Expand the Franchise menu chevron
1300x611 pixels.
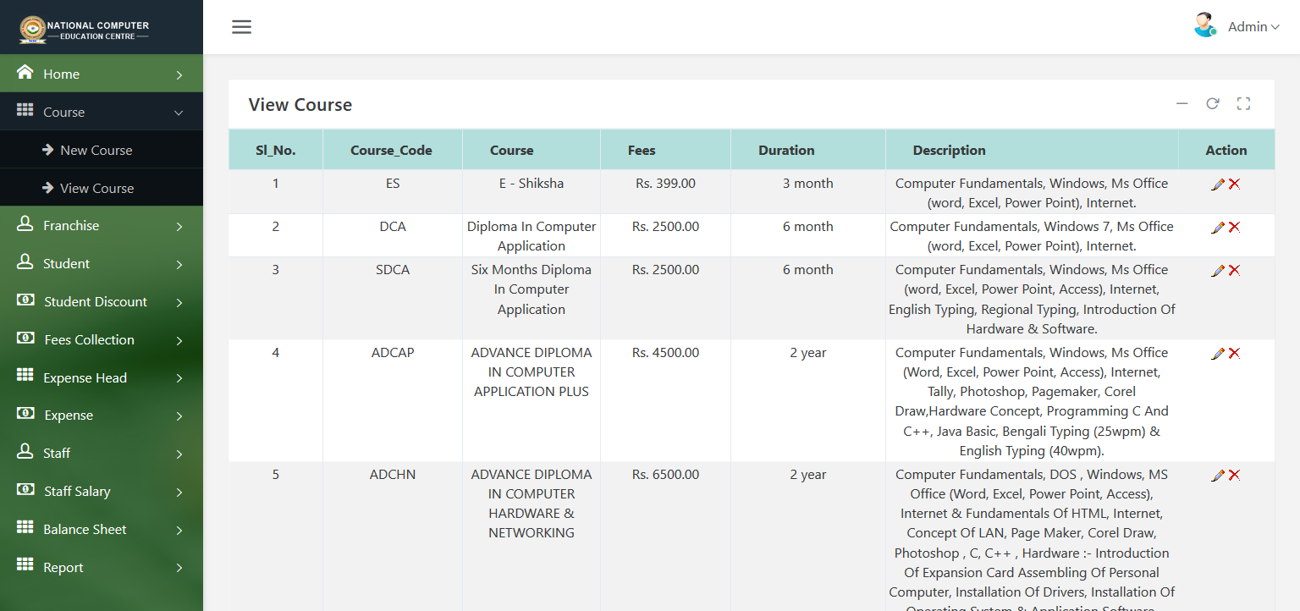(179, 227)
